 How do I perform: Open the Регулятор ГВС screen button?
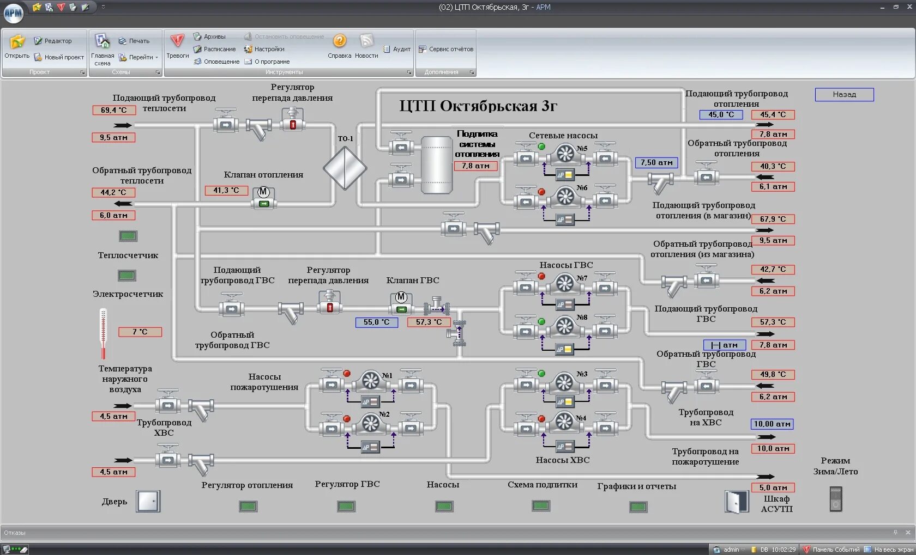tap(346, 507)
